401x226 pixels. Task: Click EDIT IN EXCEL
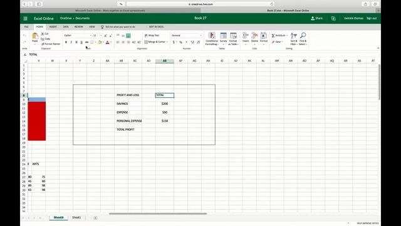tap(156, 26)
